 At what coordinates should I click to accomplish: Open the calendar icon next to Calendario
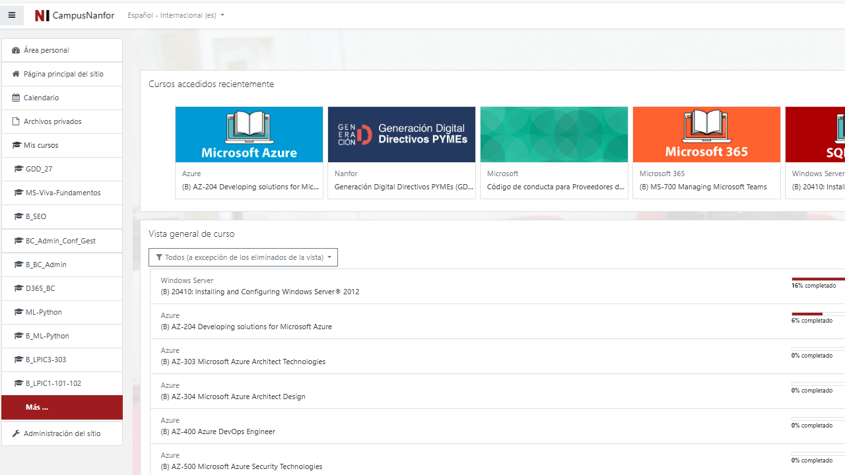[x=16, y=98]
